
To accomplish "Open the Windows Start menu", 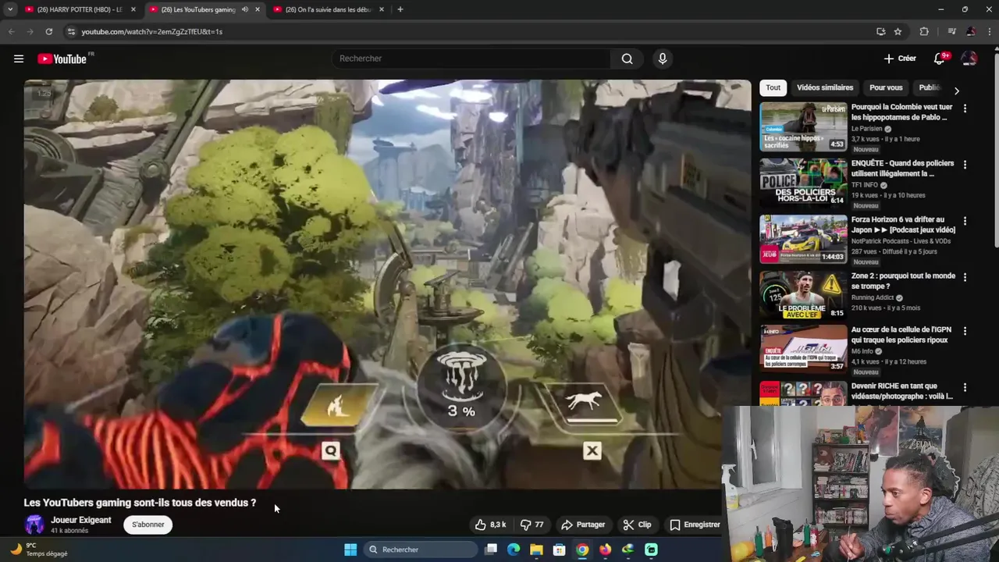I will 350,550.
